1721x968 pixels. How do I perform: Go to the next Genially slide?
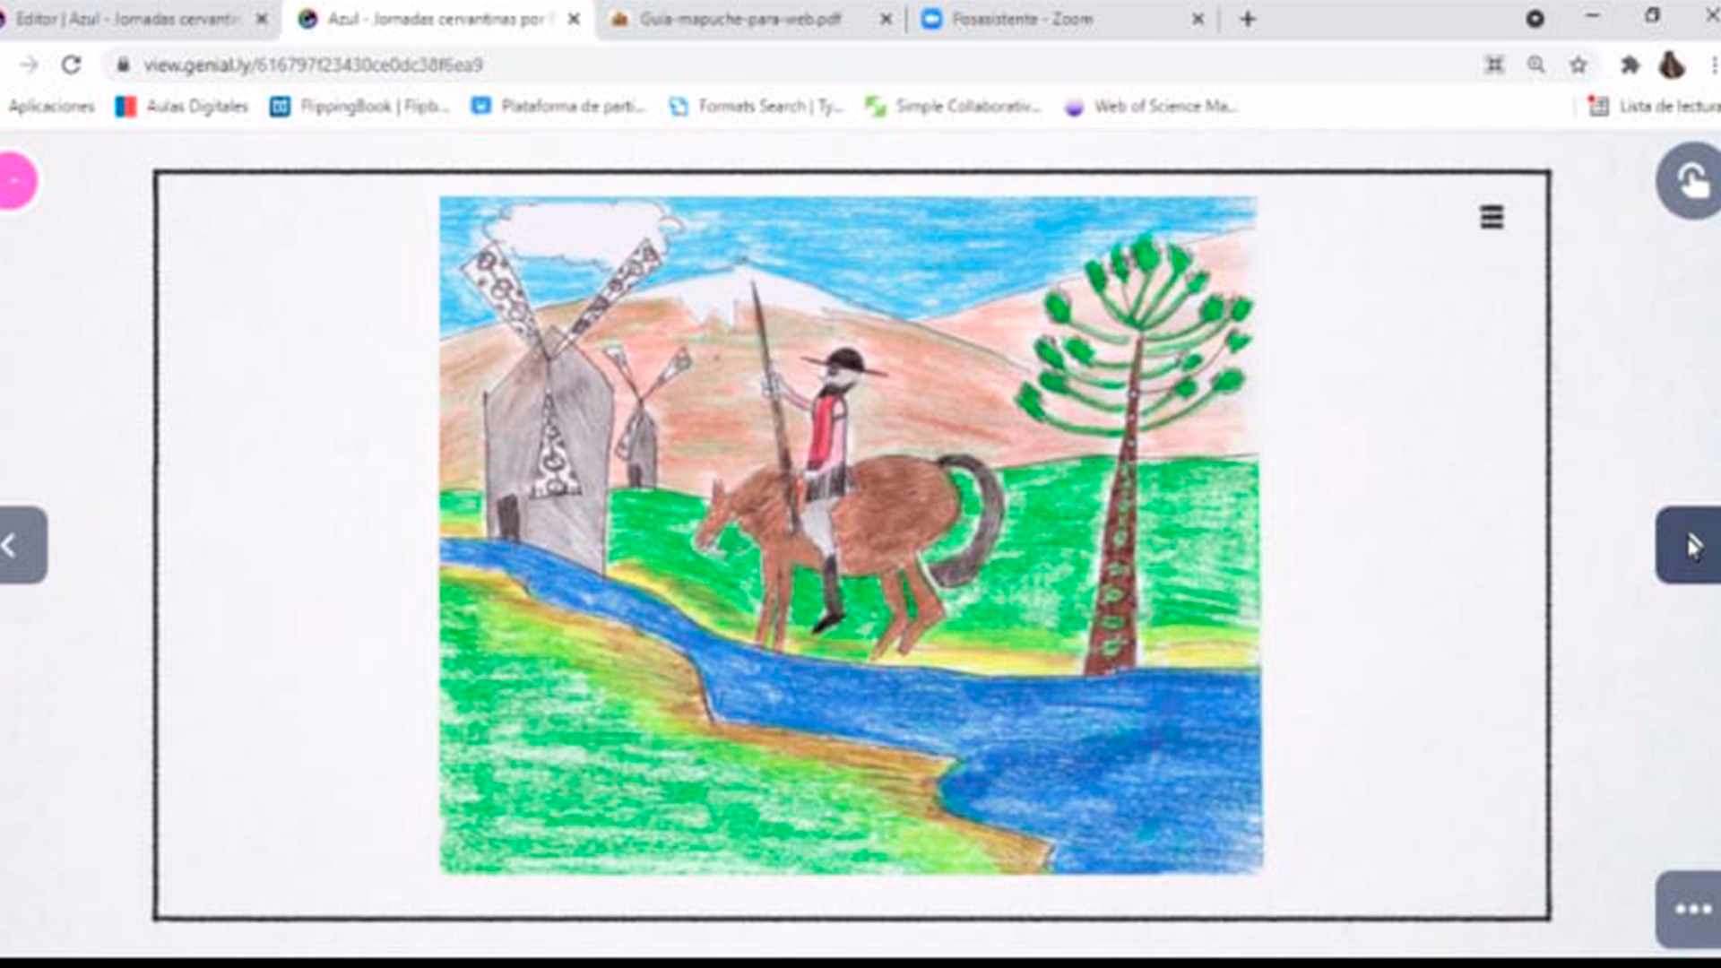1689,545
